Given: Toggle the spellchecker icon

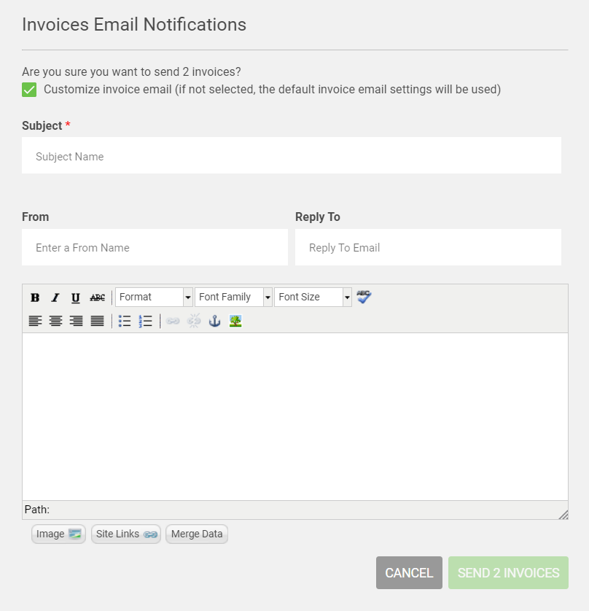Looking at the screenshot, I should 364,297.
